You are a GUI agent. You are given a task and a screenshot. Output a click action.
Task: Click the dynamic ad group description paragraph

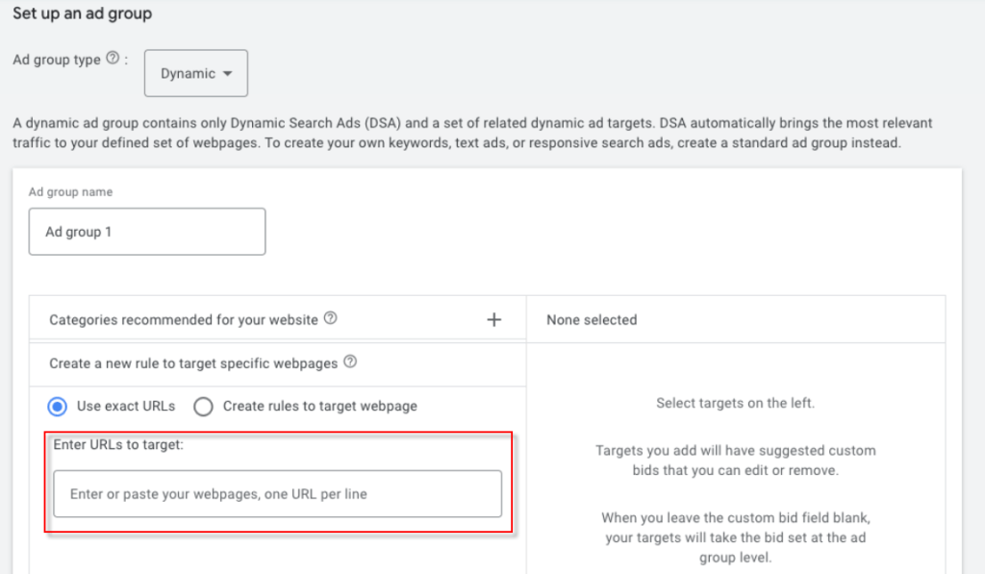tap(471, 133)
